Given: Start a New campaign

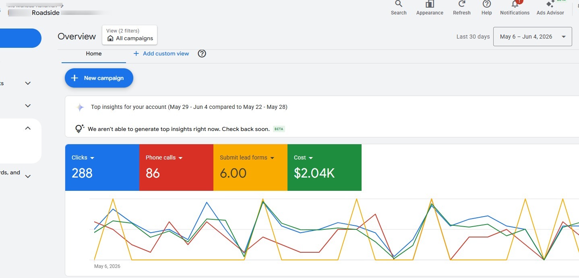Looking at the screenshot, I should coord(99,78).
